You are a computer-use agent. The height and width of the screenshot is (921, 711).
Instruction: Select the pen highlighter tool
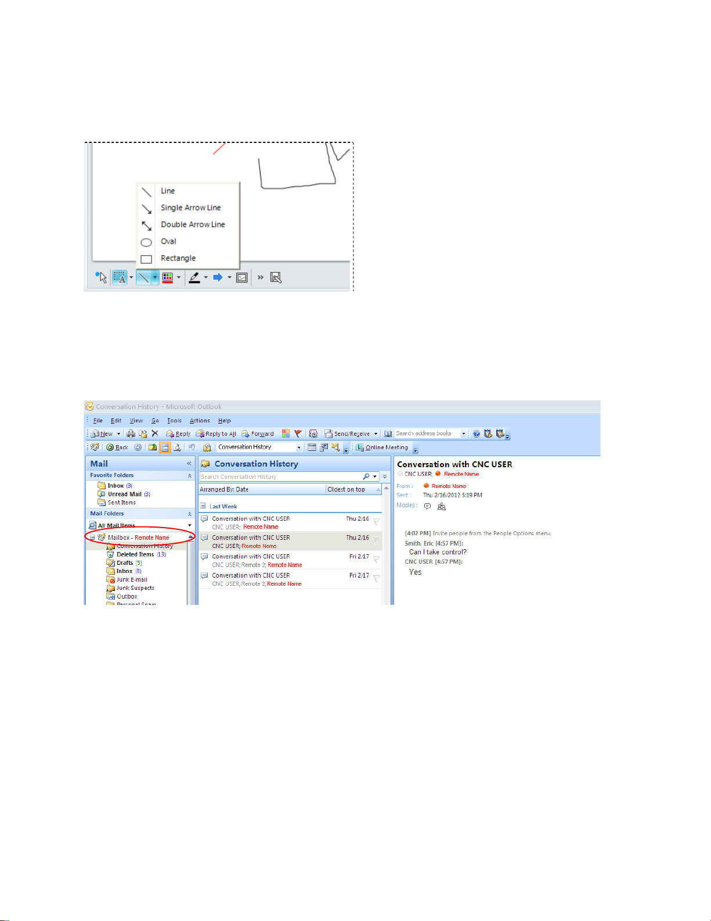(x=194, y=277)
